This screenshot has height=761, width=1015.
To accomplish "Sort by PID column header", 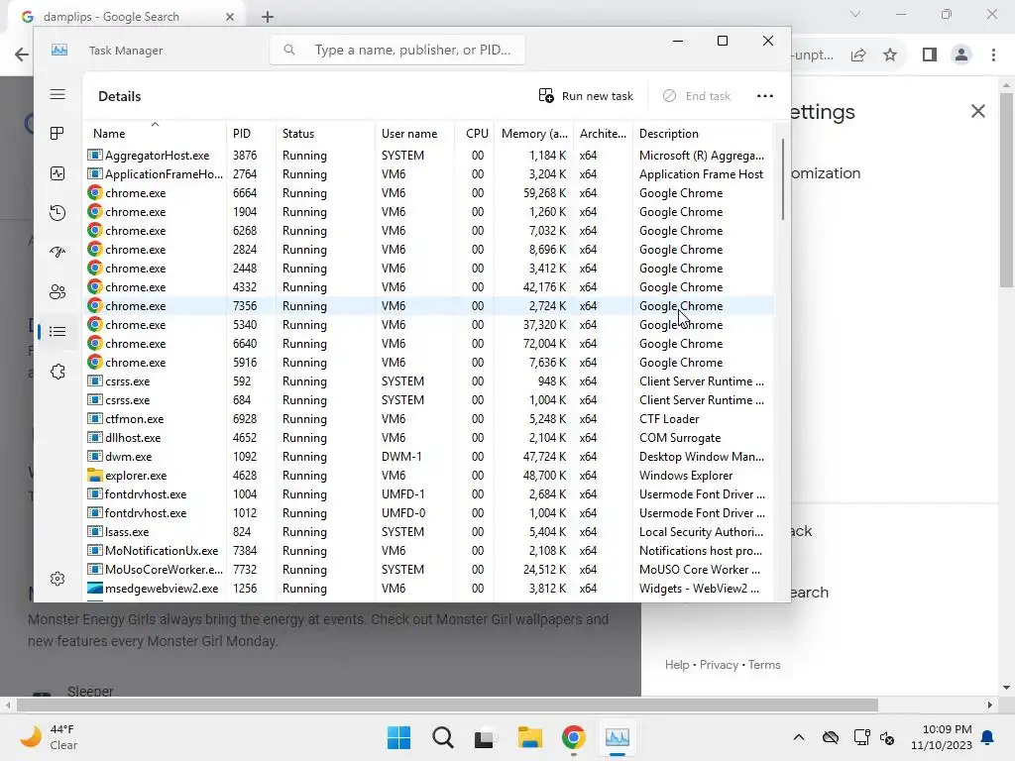I will [x=251, y=134].
